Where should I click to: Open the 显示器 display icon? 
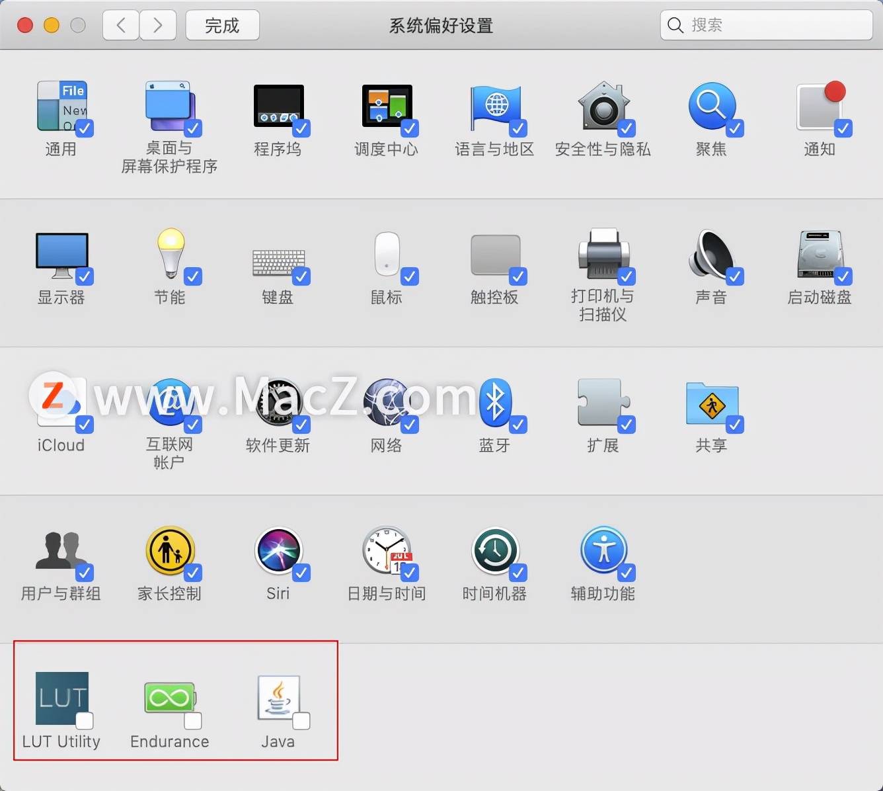pos(61,255)
